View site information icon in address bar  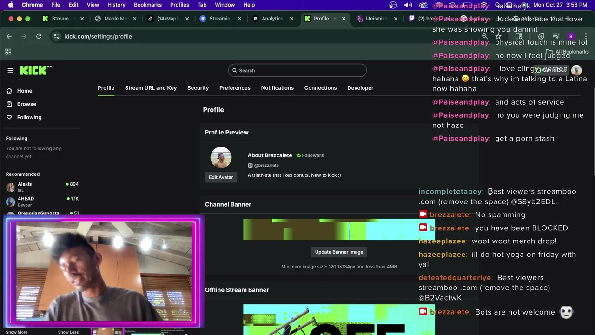(x=56, y=36)
